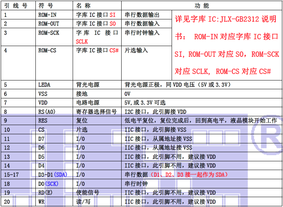
Task: Select the WR read/write symbol cell
Action: (41, 202)
